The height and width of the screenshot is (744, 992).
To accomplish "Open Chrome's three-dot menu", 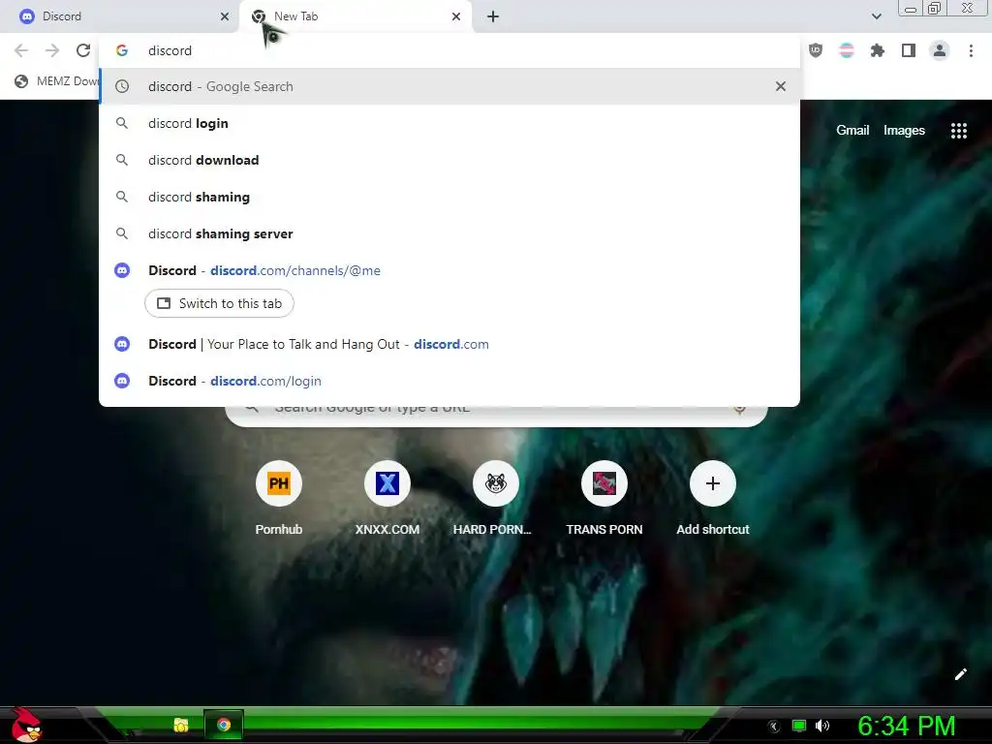I will [971, 50].
